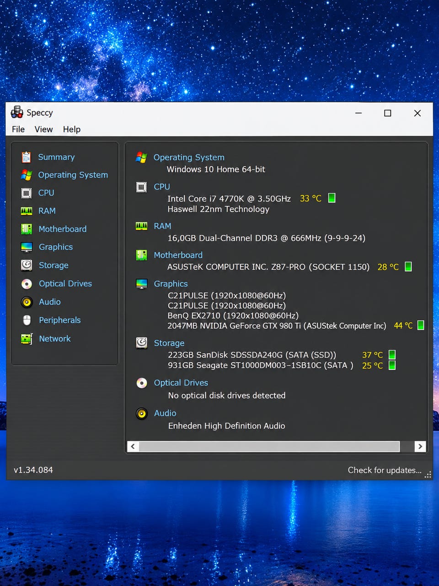Select the Peripherals mouse icon
This screenshot has height=586, width=439.
[27, 320]
